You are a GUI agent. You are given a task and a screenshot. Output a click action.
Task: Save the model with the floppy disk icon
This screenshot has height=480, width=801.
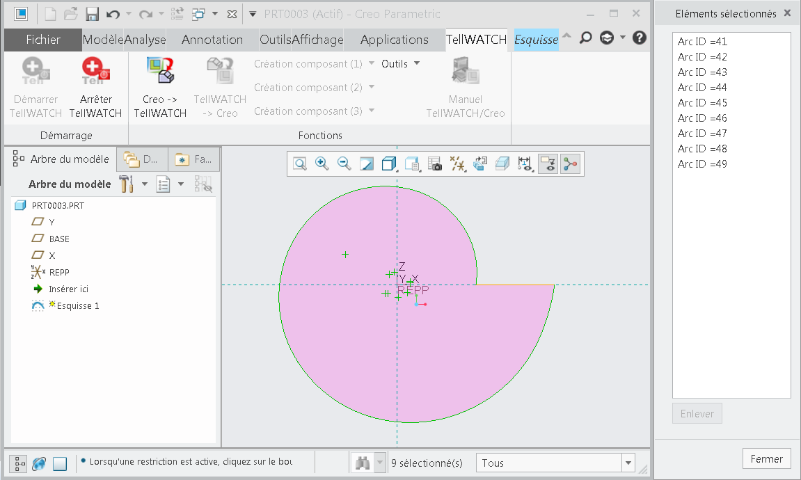92,14
